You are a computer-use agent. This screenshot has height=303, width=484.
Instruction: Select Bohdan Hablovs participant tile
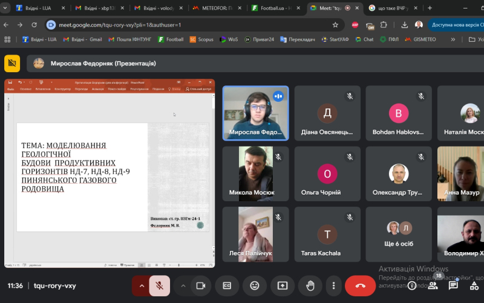coord(399,113)
